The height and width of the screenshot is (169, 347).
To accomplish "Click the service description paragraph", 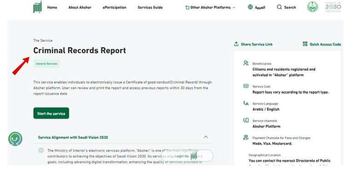I will 122,88.
